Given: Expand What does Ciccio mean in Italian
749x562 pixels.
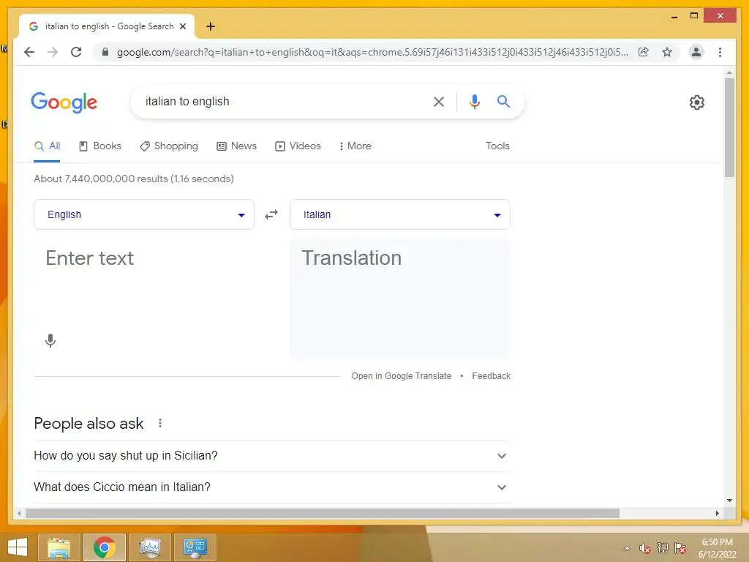Looking at the screenshot, I should pos(271,487).
